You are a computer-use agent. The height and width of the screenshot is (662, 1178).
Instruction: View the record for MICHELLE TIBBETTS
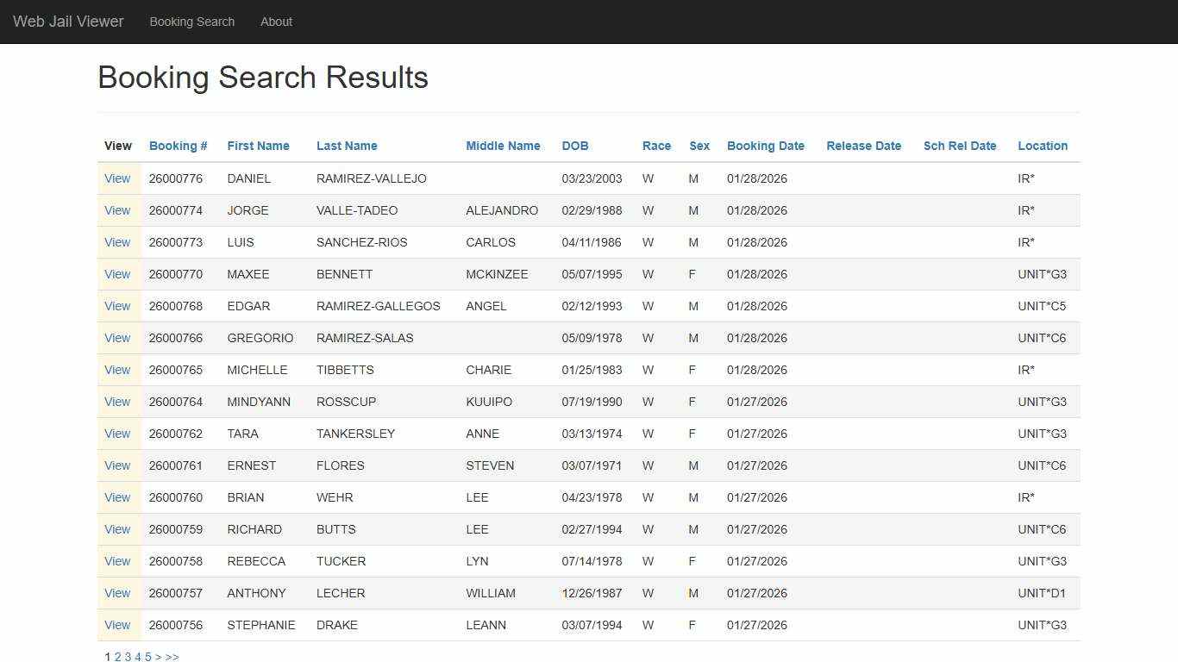(117, 370)
